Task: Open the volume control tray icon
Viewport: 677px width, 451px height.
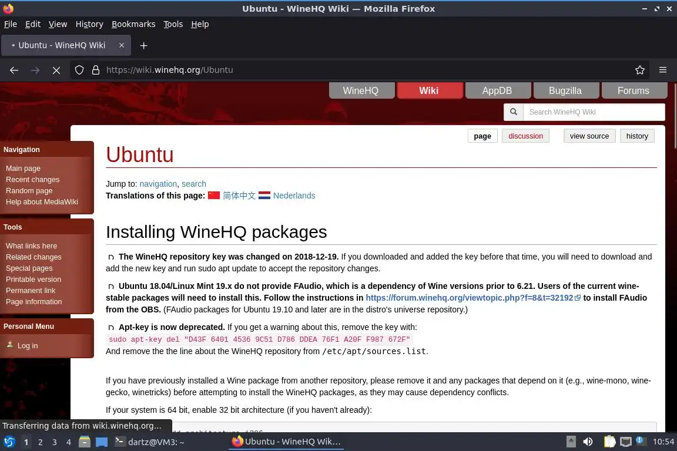Action: click(588, 442)
